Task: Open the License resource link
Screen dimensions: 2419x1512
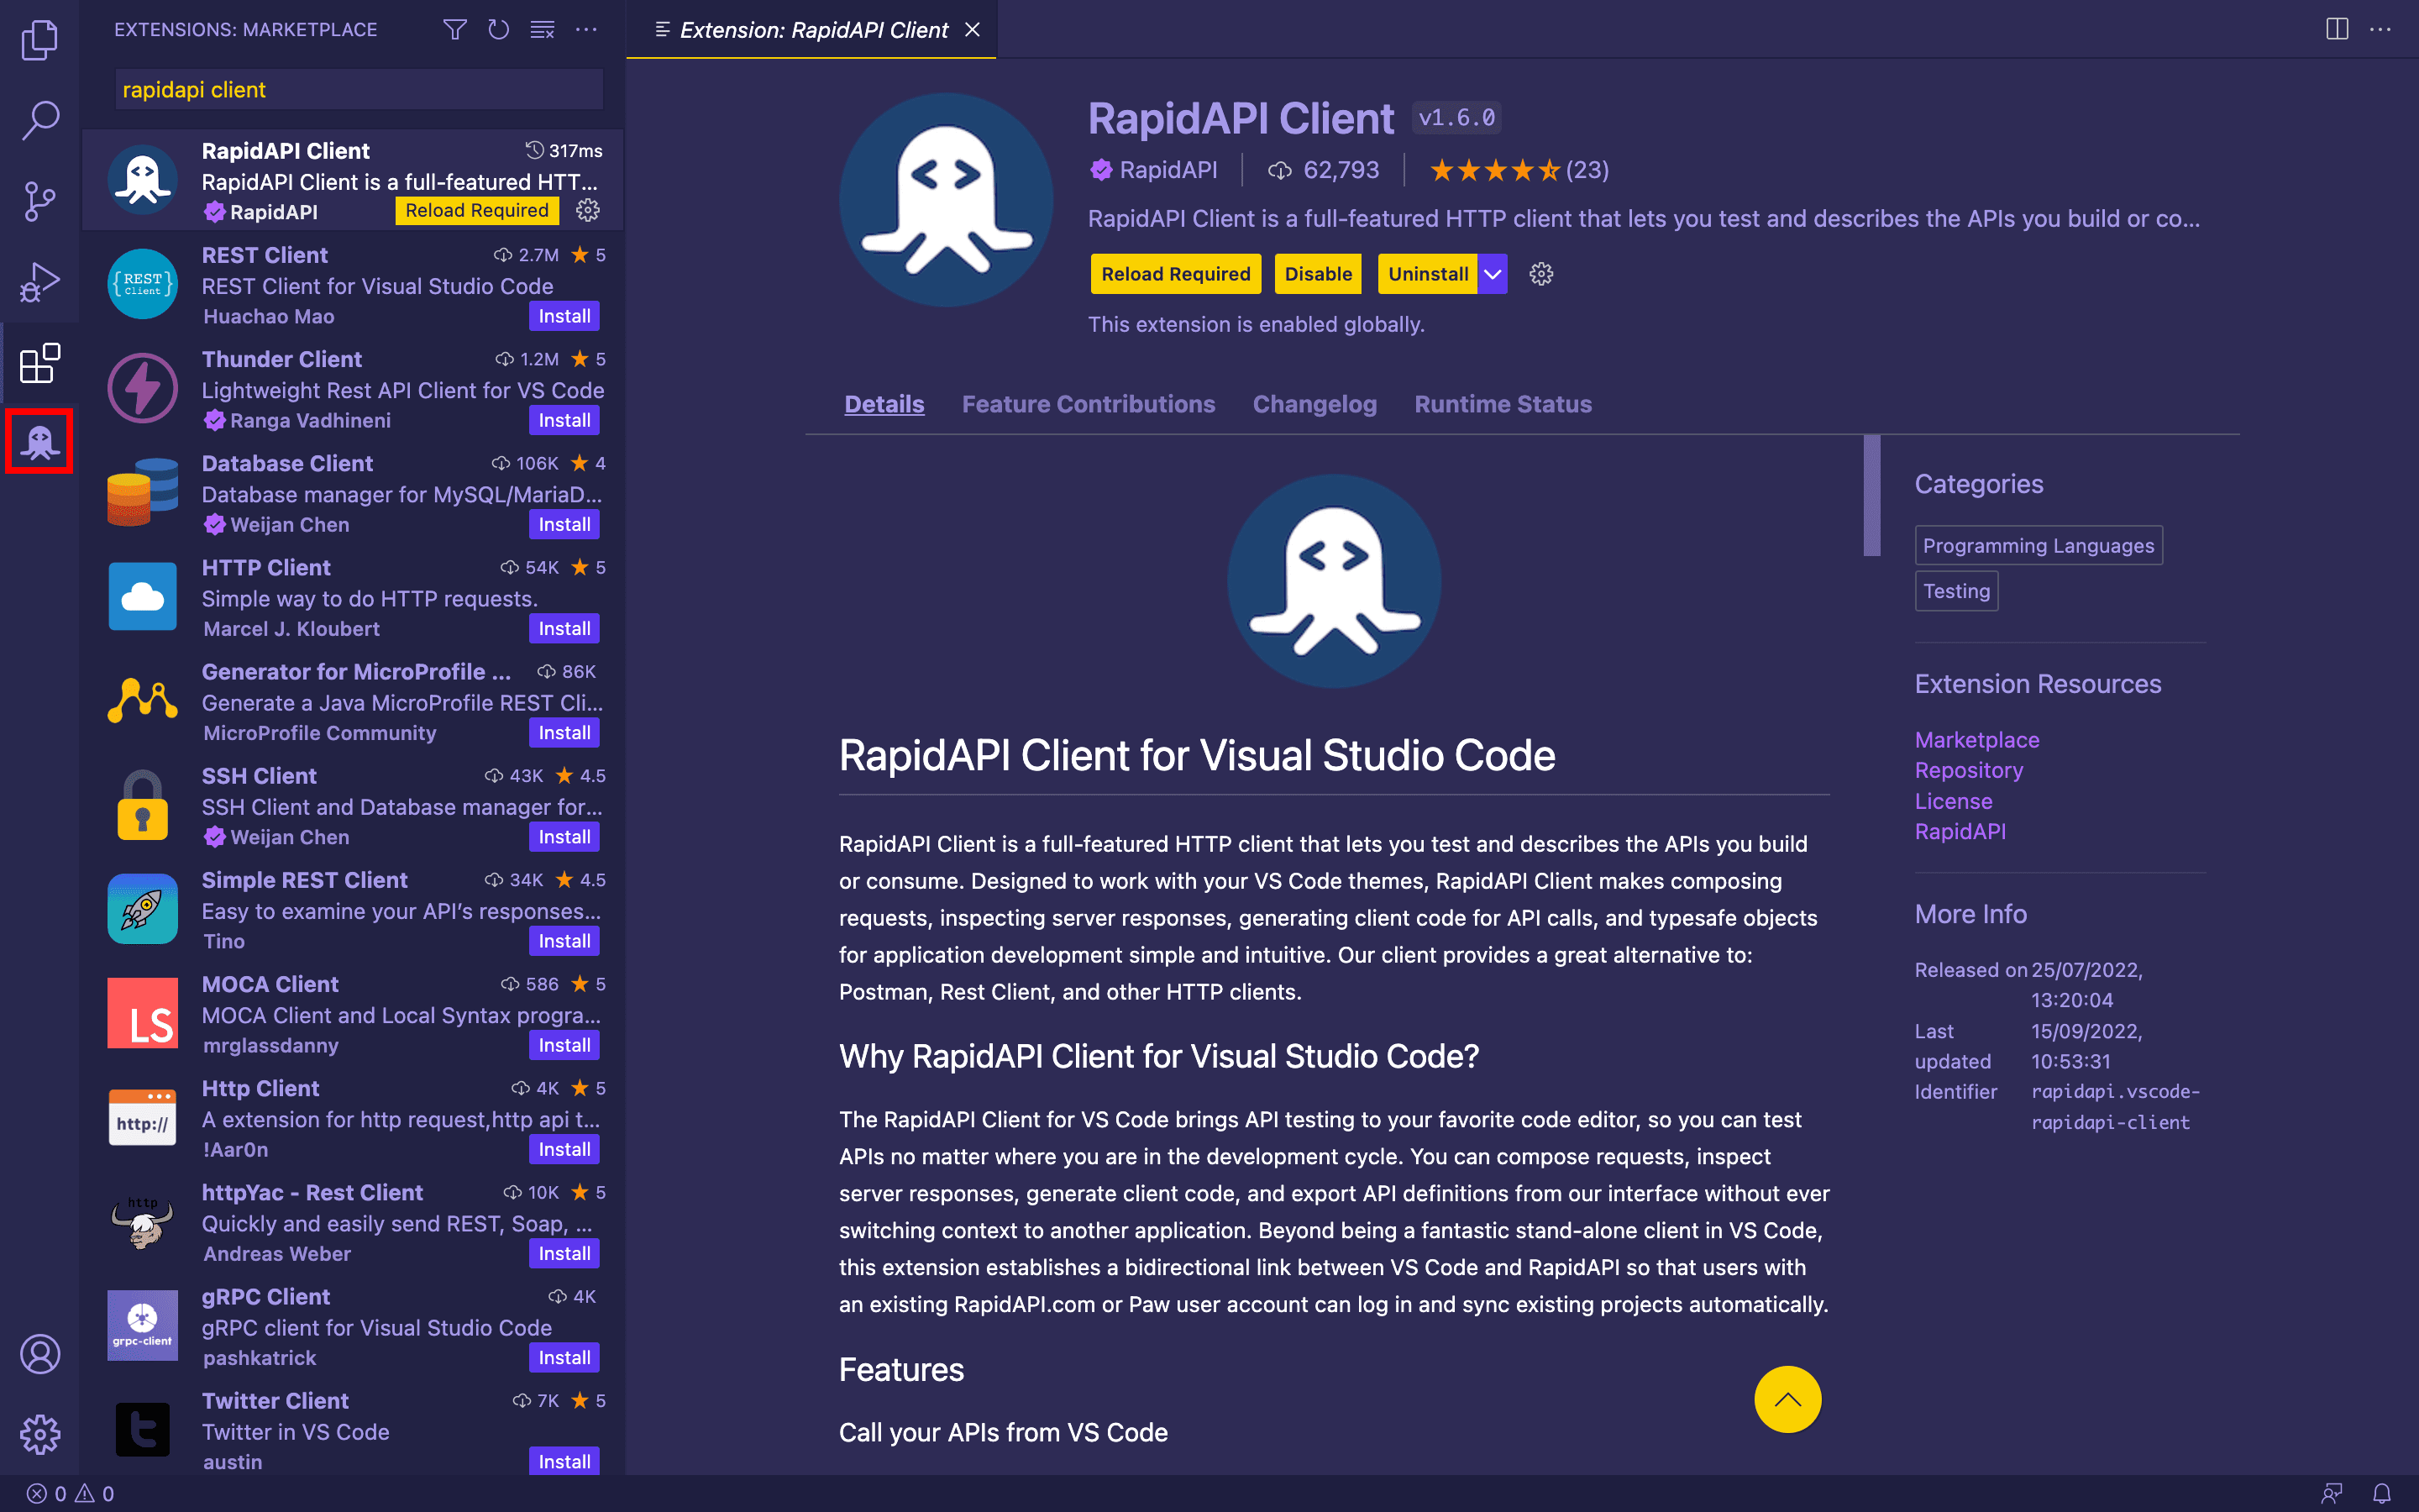Action: point(1953,801)
